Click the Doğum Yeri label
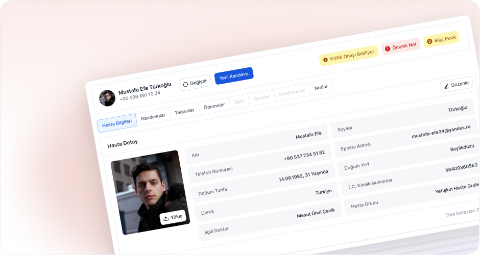 pos(356,166)
